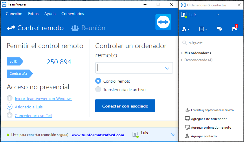
Task: Select the ID number 250 894
Action: [x=59, y=62]
